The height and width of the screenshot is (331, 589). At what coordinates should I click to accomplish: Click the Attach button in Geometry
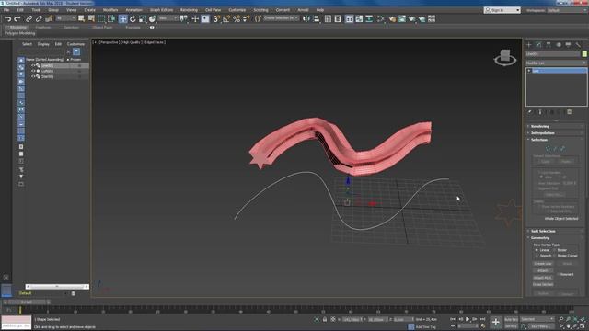click(543, 270)
